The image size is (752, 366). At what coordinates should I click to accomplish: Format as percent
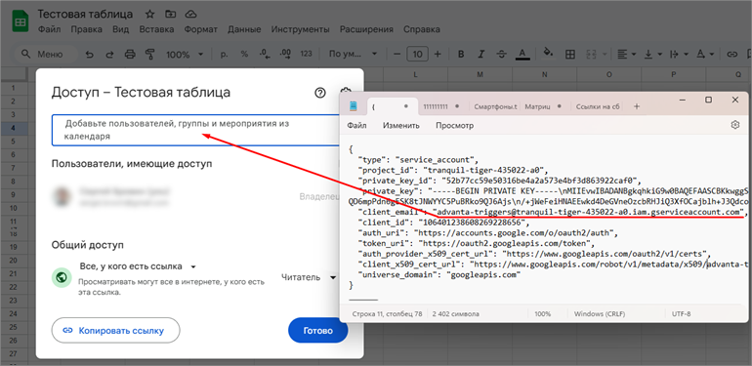click(x=244, y=54)
